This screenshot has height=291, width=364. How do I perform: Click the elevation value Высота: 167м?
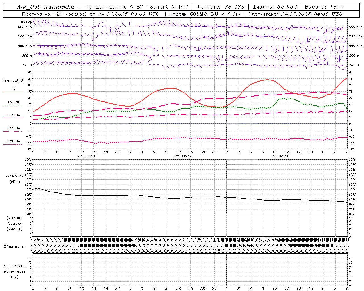[324, 7]
